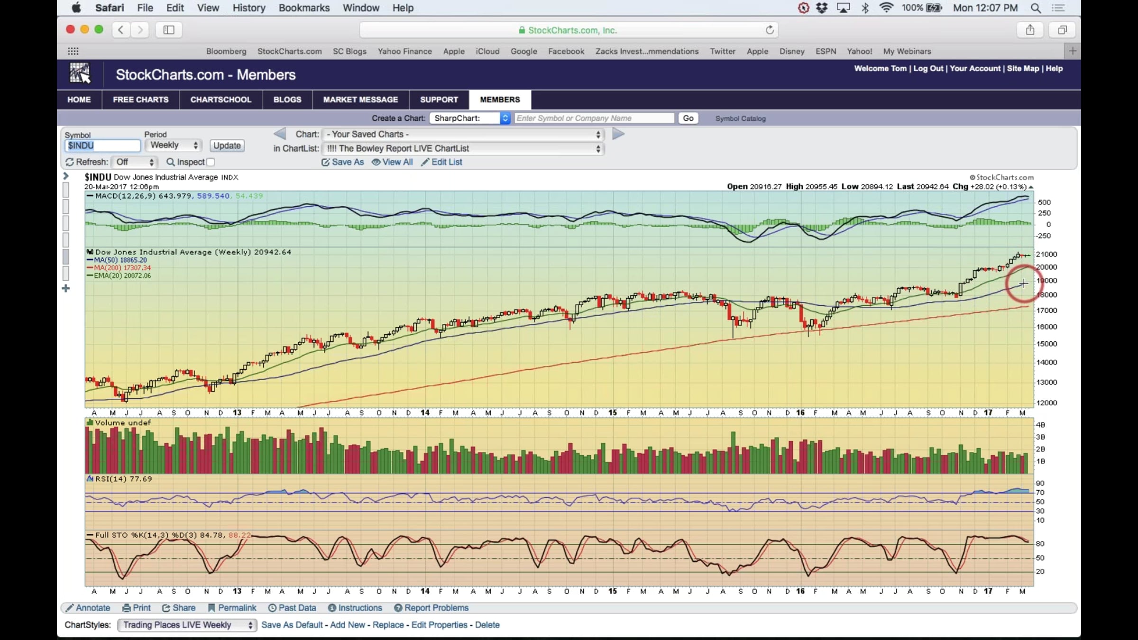Select the CHARTSCHOOL tab
1138x640 pixels.
tap(221, 100)
